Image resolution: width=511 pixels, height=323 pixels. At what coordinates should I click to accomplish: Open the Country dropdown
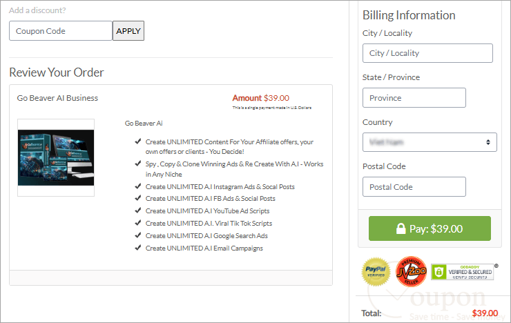pyautogui.click(x=430, y=142)
